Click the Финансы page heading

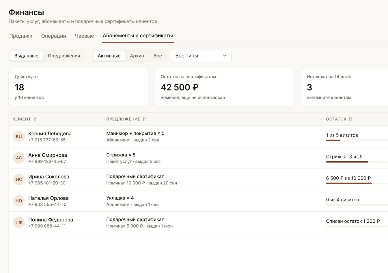coord(26,12)
